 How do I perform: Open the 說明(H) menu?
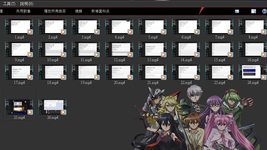click(x=27, y=4)
